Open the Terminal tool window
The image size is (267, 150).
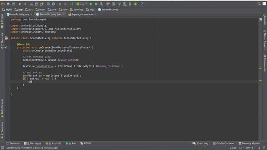(13, 143)
